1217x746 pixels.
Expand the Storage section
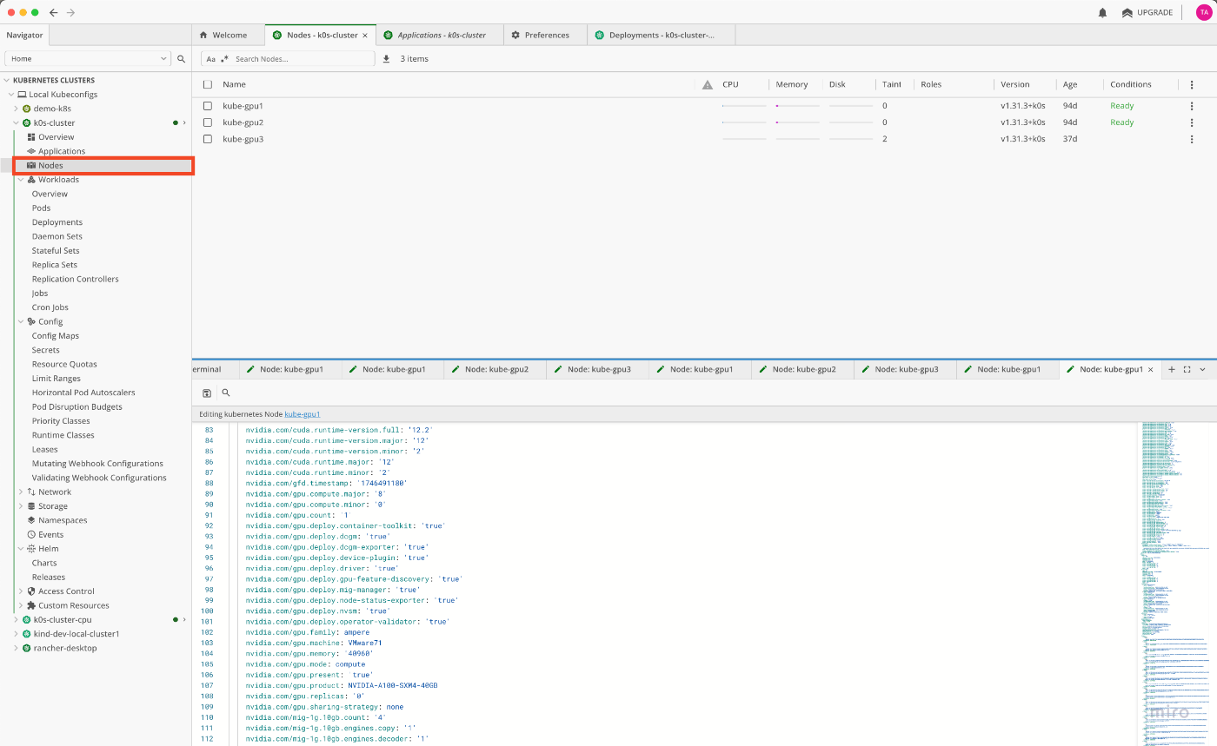21,506
